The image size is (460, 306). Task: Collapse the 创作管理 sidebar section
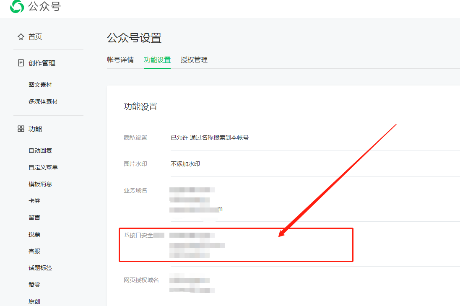[x=42, y=63]
